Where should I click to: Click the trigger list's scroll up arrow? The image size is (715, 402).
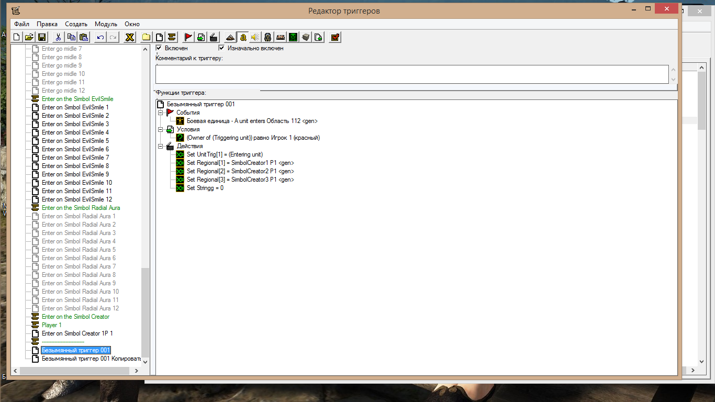pyautogui.click(x=146, y=49)
